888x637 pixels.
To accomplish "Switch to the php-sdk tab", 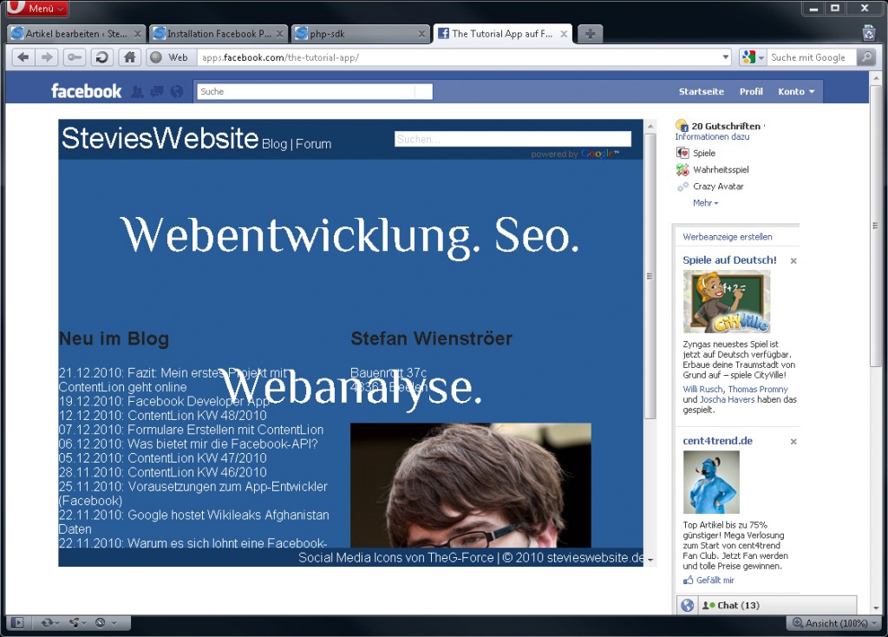I will [x=361, y=34].
